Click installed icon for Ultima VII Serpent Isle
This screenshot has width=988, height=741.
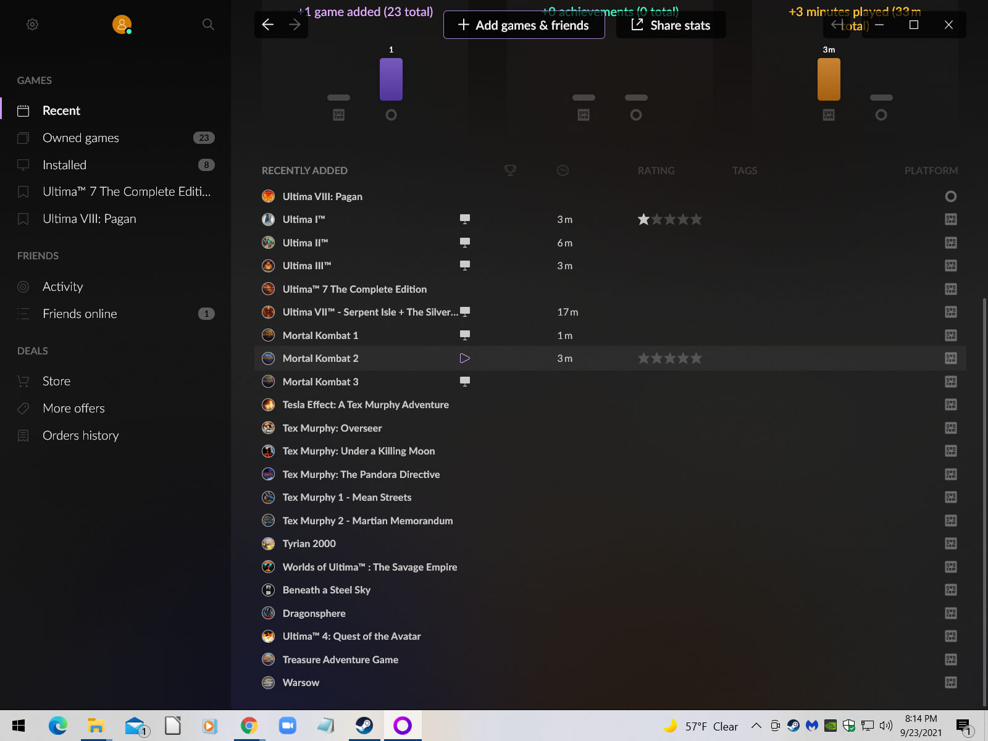pyautogui.click(x=465, y=312)
